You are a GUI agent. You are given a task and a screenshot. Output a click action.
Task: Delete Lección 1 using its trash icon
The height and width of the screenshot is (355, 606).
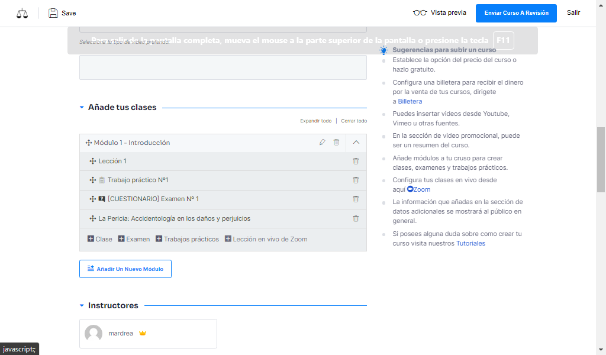356,161
